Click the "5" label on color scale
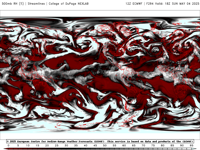This screenshot has width=200, height=150. (x=18, y=145)
